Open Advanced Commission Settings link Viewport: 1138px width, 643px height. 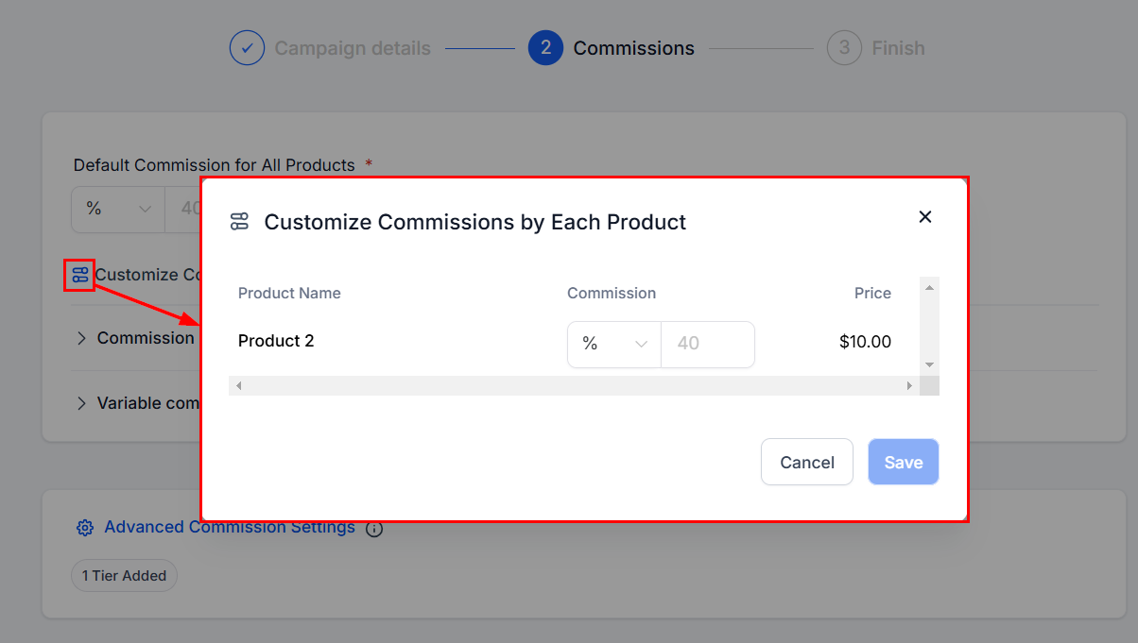click(230, 527)
